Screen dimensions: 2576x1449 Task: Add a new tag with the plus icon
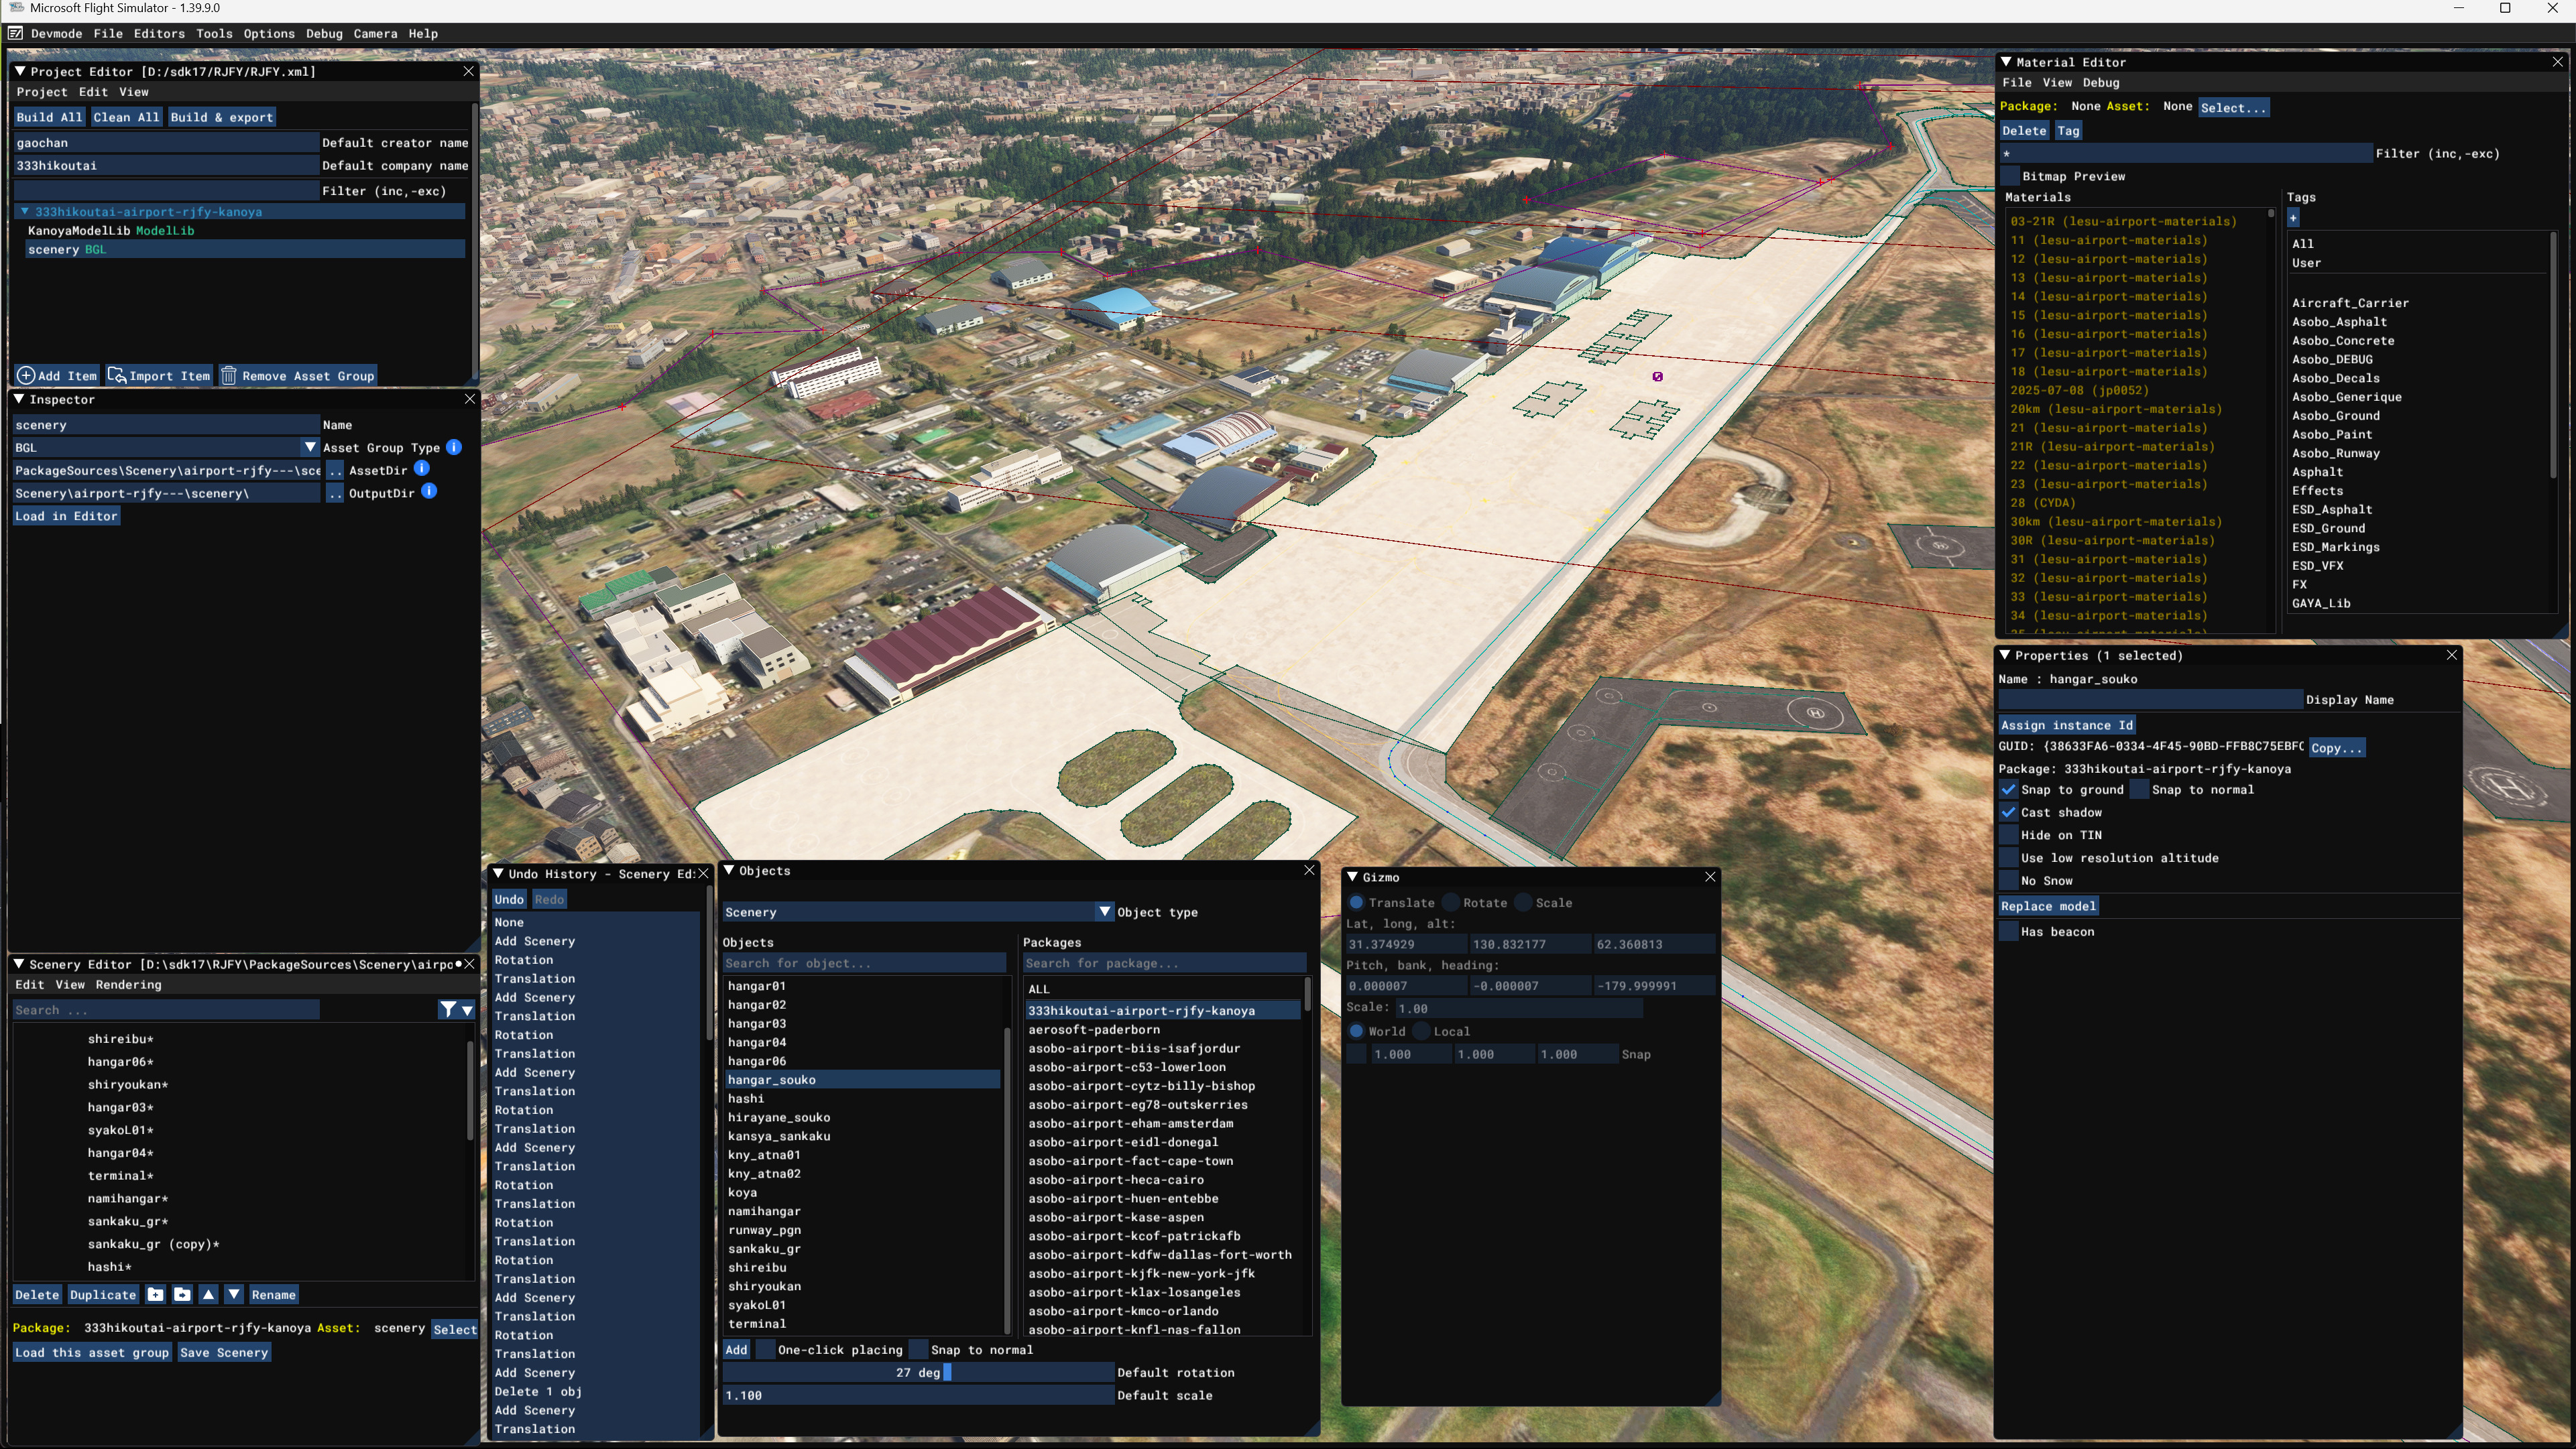coord(2293,217)
